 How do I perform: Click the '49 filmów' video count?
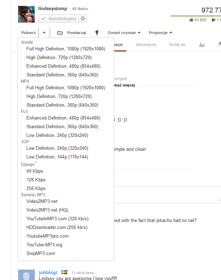pyautogui.click(x=80, y=9)
